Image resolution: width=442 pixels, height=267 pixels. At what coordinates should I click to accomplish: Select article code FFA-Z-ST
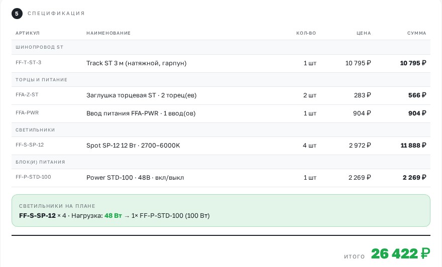click(27, 95)
